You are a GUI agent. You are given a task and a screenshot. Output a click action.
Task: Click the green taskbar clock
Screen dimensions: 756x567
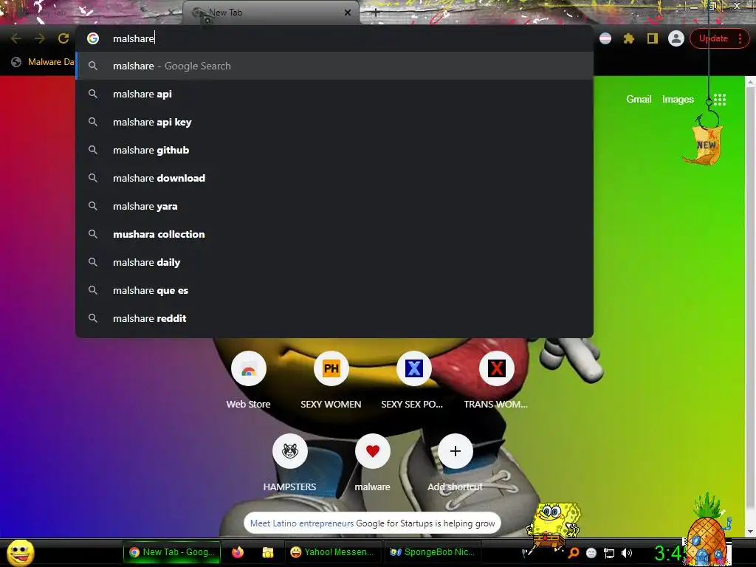pos(670,553)
